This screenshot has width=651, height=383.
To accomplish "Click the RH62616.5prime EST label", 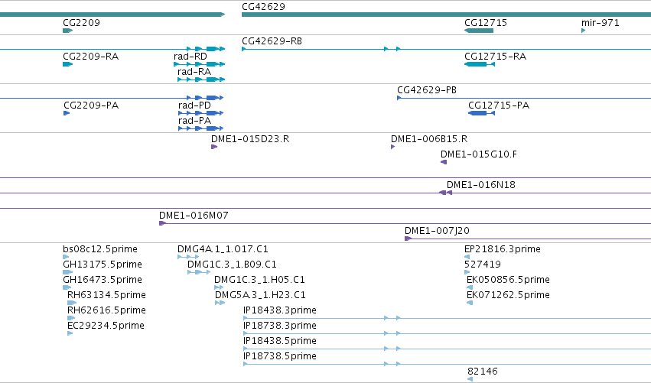I will point(106,311).
